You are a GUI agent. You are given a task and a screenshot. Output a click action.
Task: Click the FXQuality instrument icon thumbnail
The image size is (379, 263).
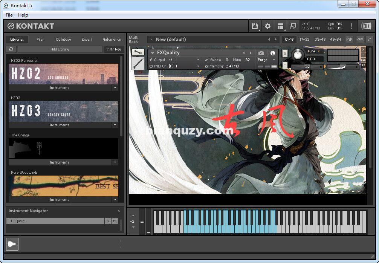pyautogui.click(x=138, y=63)
